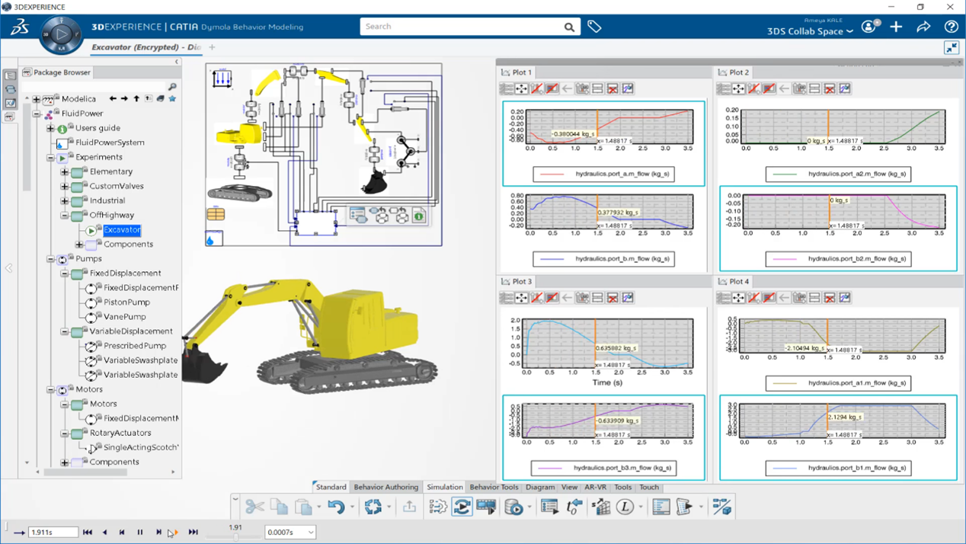Image resolution: width=966 pixels, height=544 pixels.
Task: Click the plus Add icon in the top bar
Action: tap(896, 27)
